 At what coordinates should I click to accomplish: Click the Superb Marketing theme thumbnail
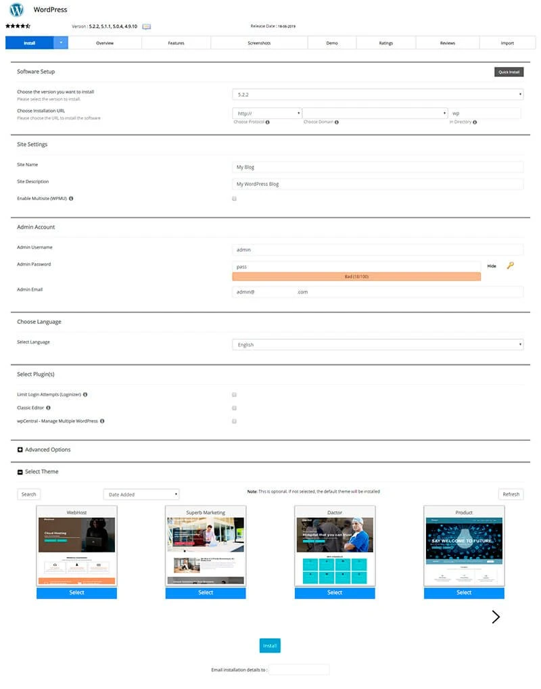tap(205, 551)
